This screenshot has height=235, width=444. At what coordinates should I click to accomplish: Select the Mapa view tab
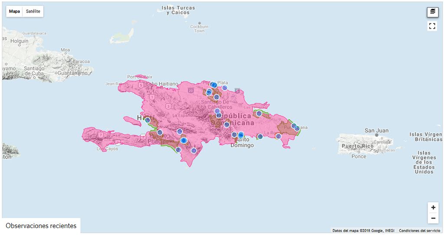[14, 11]
